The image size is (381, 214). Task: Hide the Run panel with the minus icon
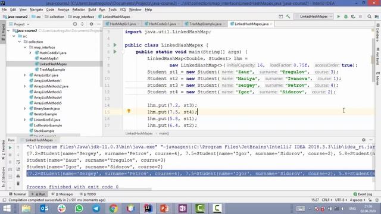pyautogui.click(x=371, y=140)
